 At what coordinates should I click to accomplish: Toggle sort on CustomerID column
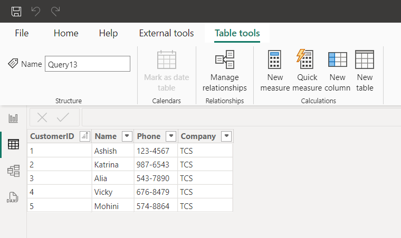click(x=84, y=136)
